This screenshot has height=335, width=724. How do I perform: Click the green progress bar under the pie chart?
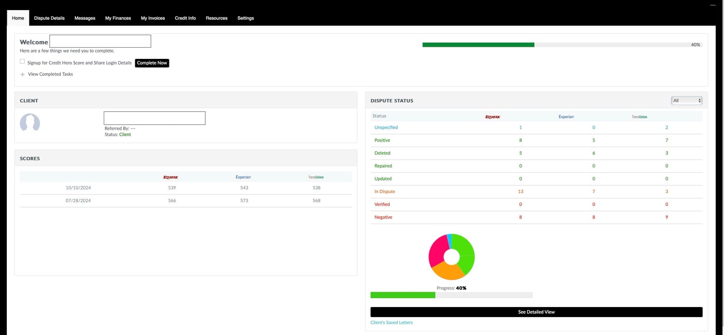click(403, 295)
